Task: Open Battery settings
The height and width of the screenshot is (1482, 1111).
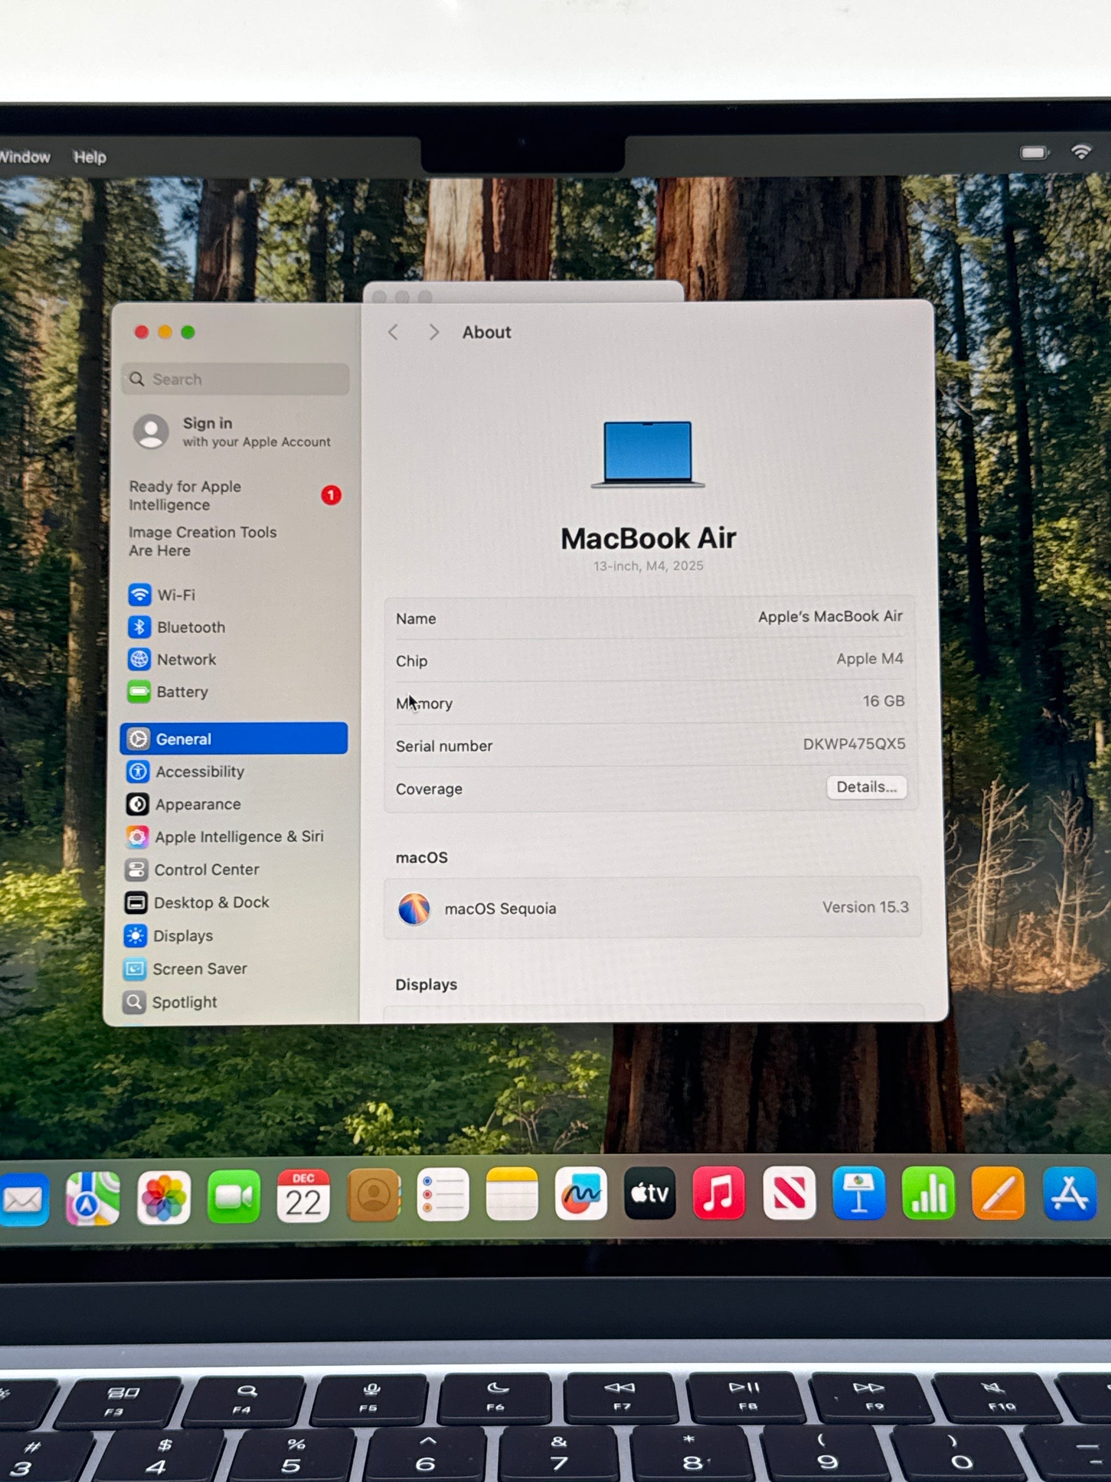Action: tap(182, 692)
